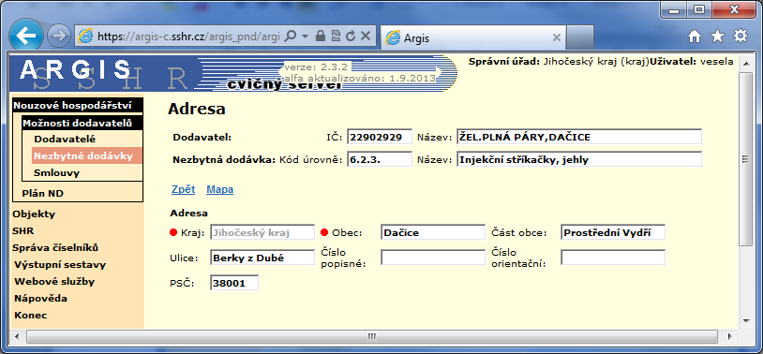The width and height of the screenshot is (763, 354).
Task: Click the ARGIS logo banner
Action: 233,74
